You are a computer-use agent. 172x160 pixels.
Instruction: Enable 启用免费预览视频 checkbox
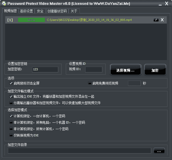point(90,83)
